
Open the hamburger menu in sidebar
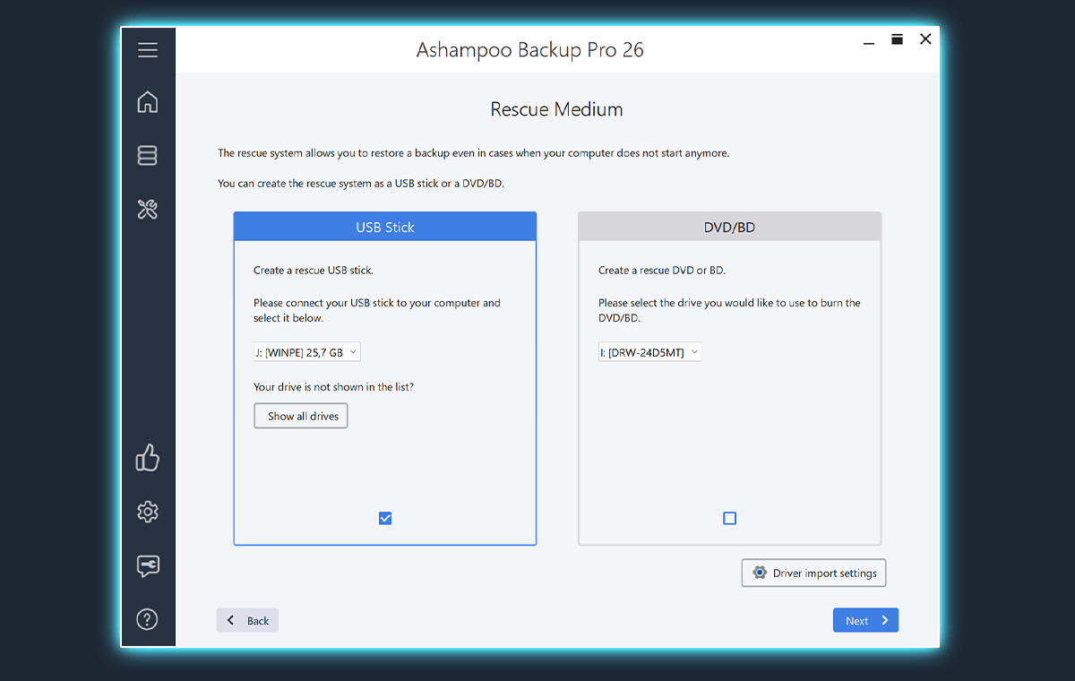(148, 50)
